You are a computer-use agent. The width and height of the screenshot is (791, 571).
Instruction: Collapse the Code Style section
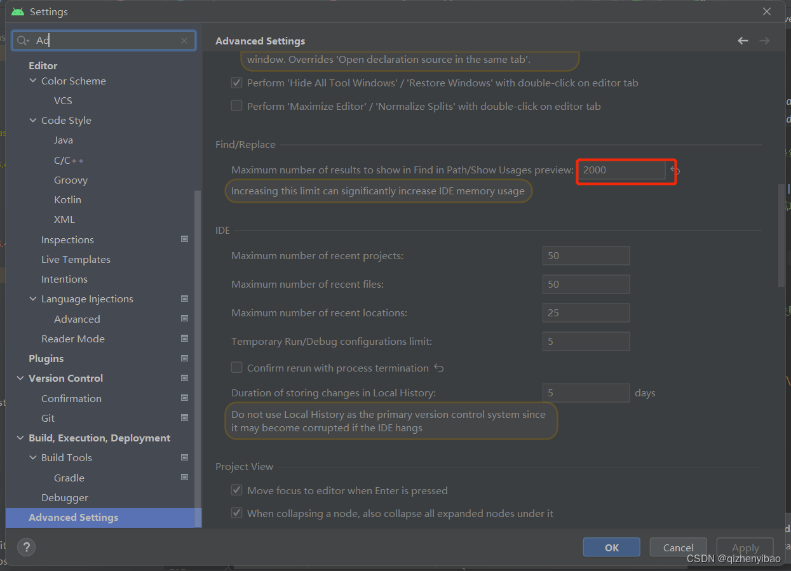point(33,120)
